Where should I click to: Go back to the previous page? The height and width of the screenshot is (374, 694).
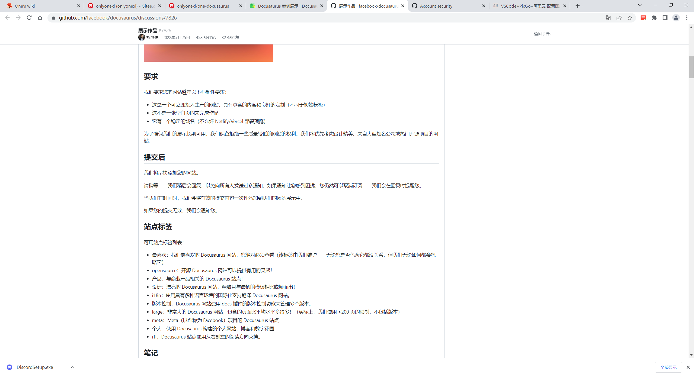pyautogui.click(x=7, y=18)
